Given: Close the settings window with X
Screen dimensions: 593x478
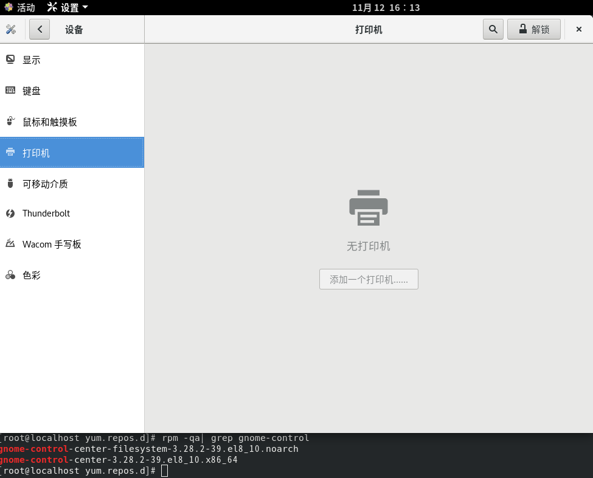Looking at the screenshot, I should click(x=578, y=30).
